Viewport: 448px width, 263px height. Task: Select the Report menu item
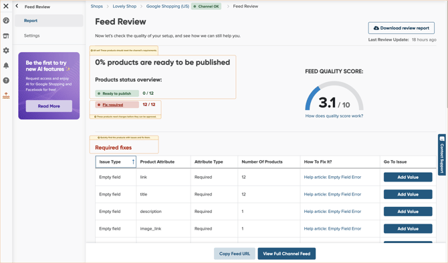click(49, 21)
